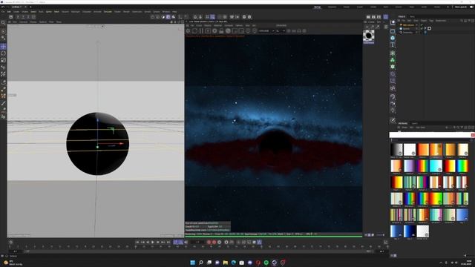Select the Move tool in left toolbar
The width and height of the screenshot is (475, 267).
(x=3, y=47)
